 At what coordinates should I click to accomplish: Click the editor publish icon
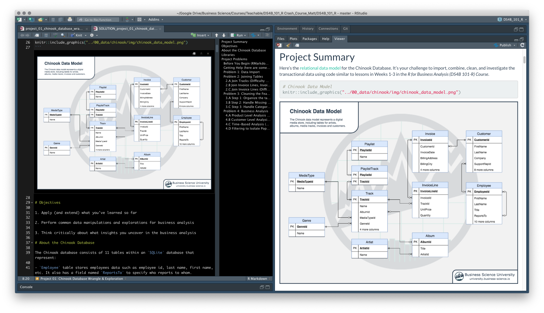pos(253,35)
